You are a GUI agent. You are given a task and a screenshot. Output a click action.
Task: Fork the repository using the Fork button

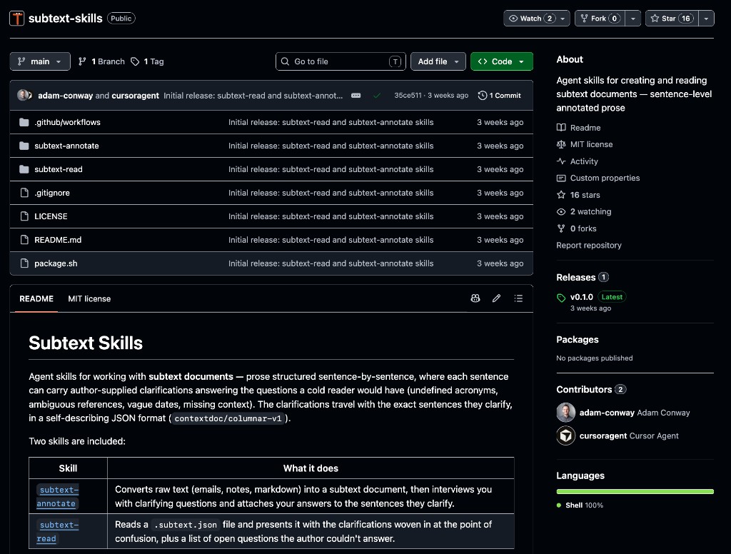click(600, 18)
